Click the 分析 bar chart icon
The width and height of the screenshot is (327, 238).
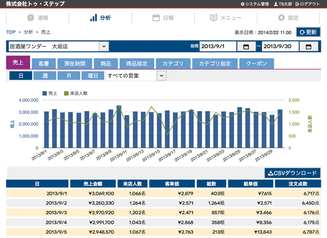[x=94, y=18]
